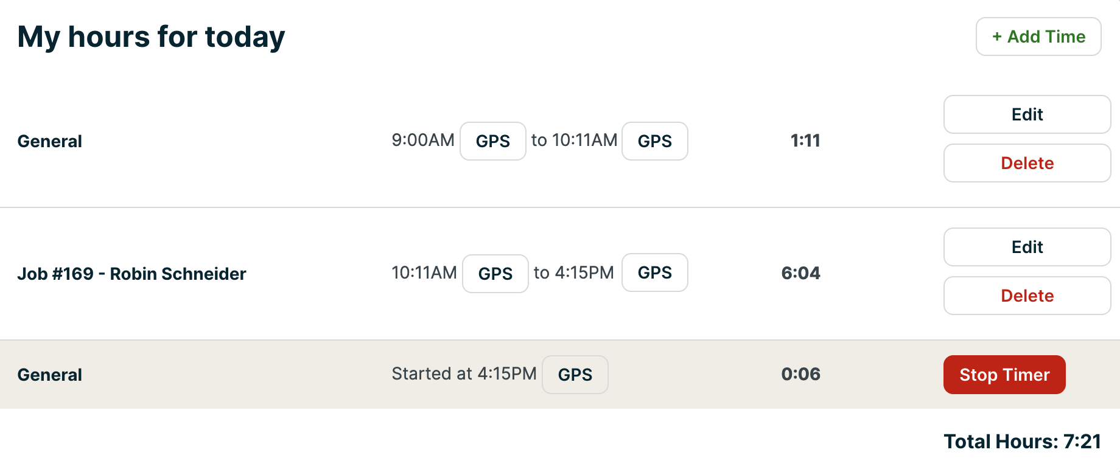Click the Started at 4:15PM text

(x=464, y=373)
